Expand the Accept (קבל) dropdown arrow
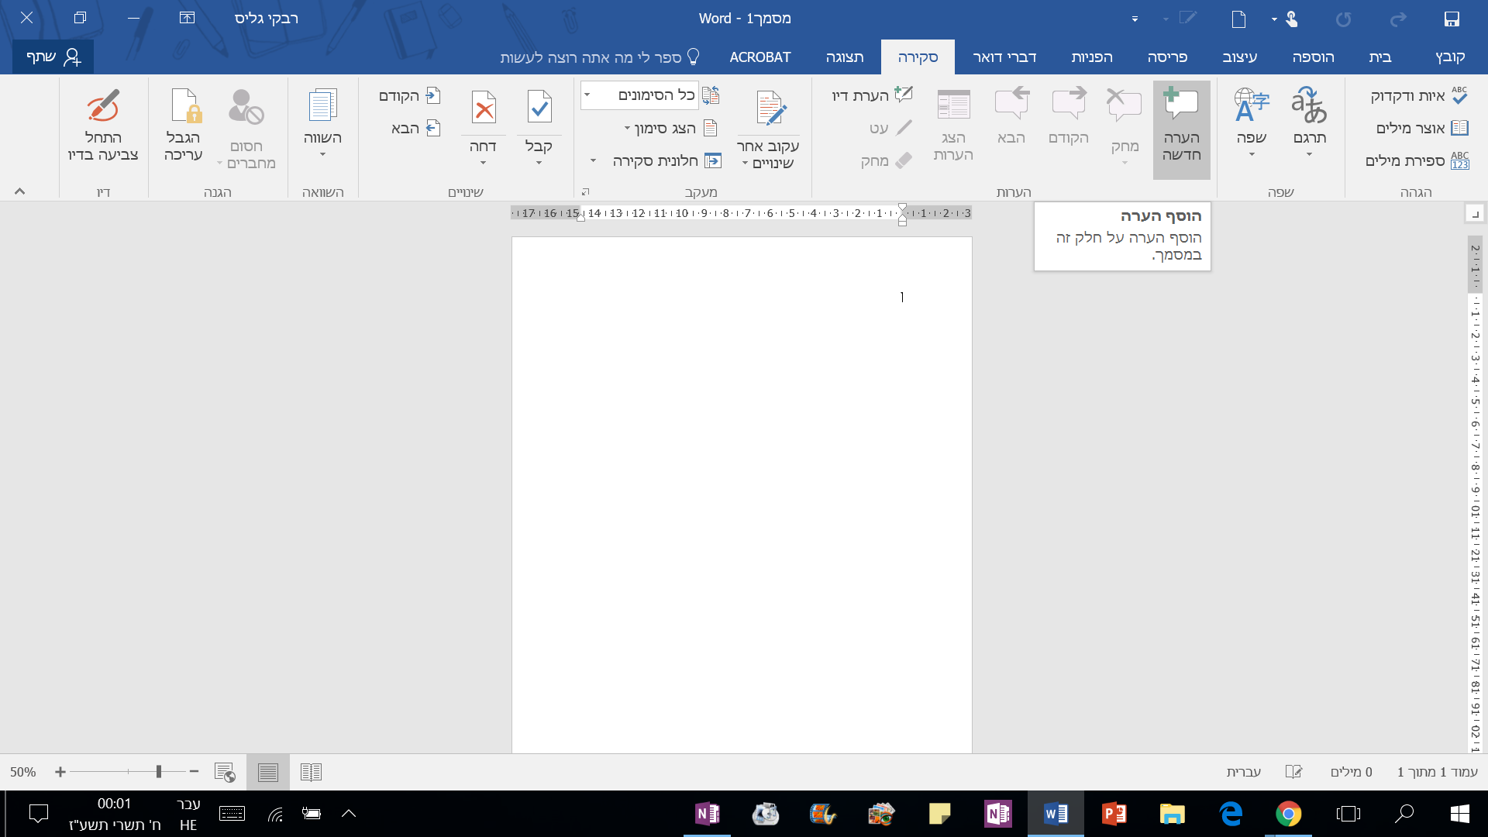Screen dimensions: 1488x837 tap(539, 163)
